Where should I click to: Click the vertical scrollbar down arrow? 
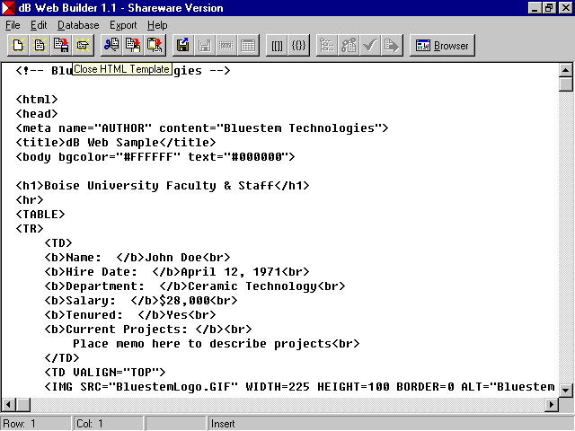point(566,389)
